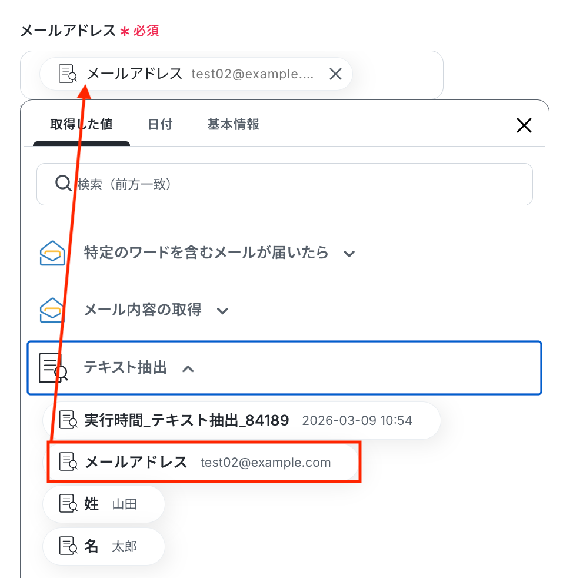
Task: Remove the メールアドレス chip with its X
Action: 335,74
